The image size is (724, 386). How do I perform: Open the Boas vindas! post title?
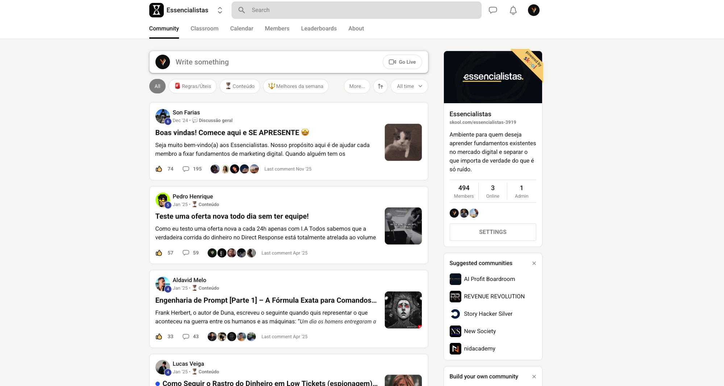click(x=232, y=133)
